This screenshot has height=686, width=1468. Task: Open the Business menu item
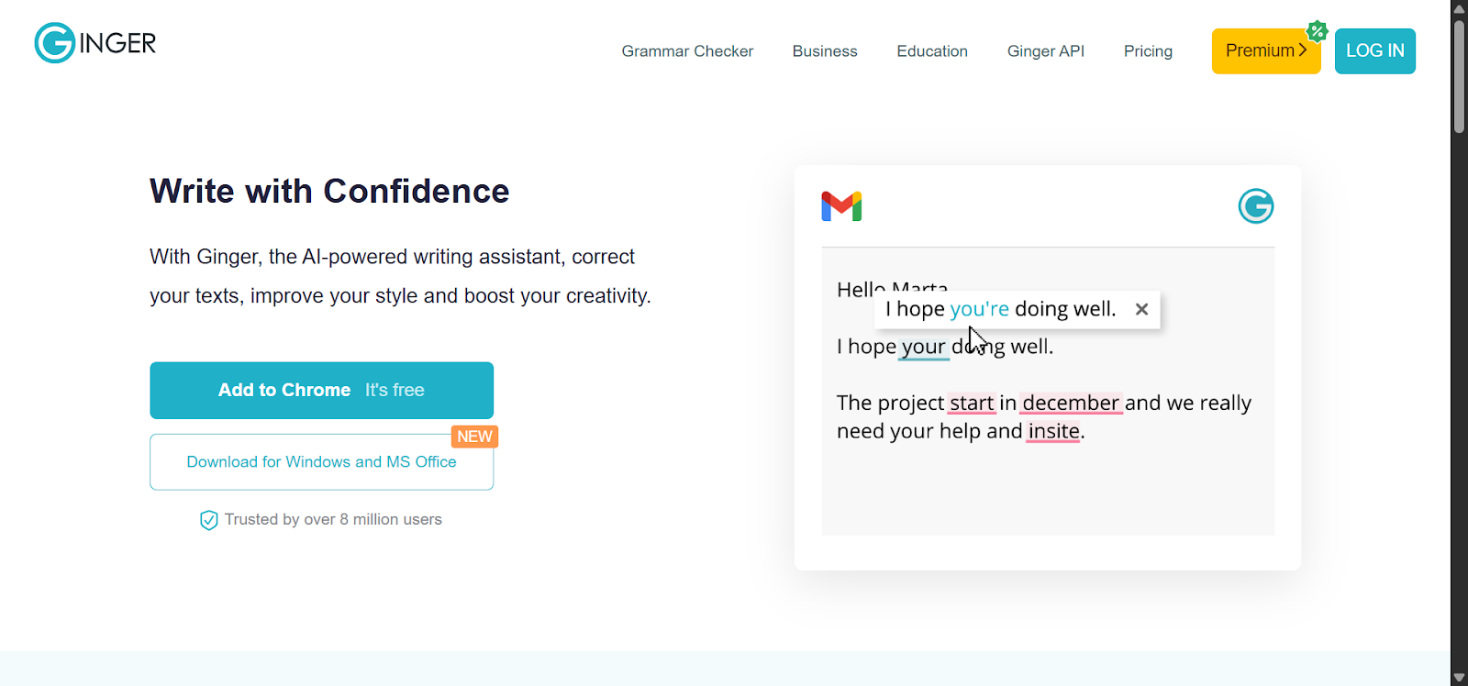[825, 51]
